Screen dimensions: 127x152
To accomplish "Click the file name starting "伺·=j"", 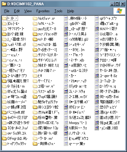I will [109, 97].
